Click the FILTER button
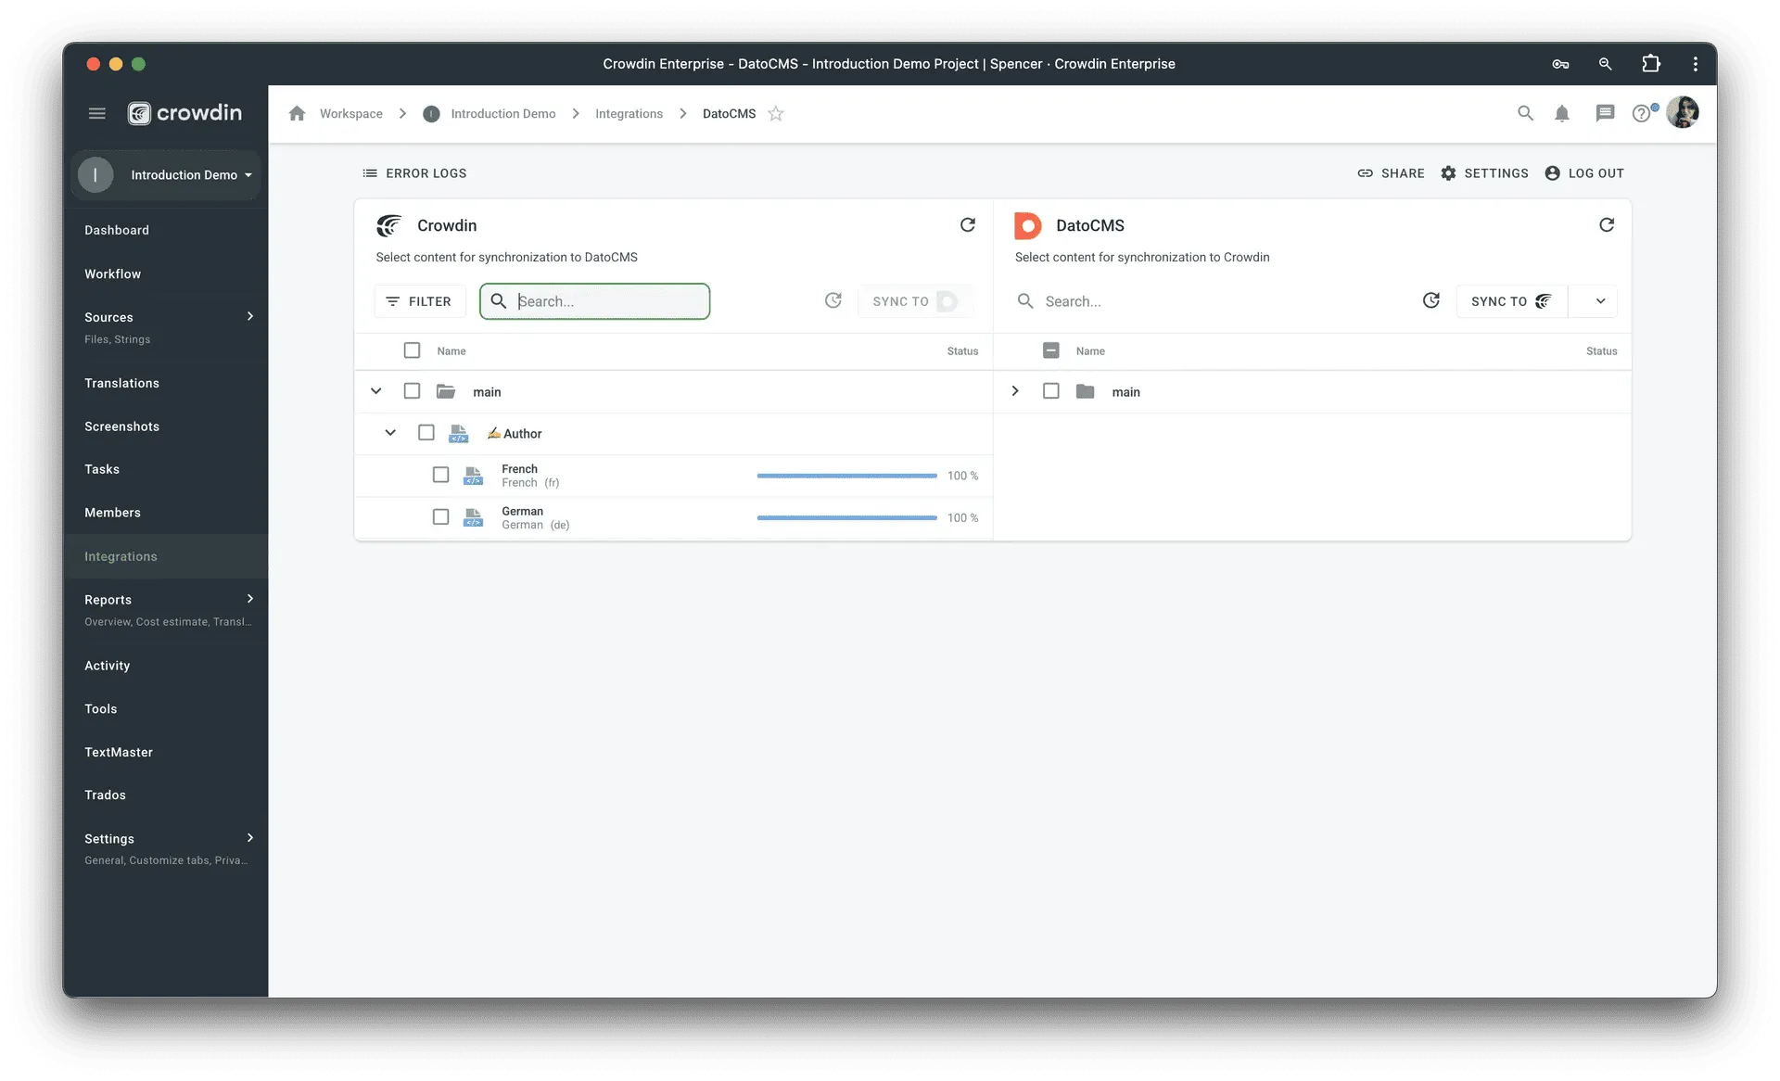The height and width of the screenshot is (1081, 1780). point(419,301)
